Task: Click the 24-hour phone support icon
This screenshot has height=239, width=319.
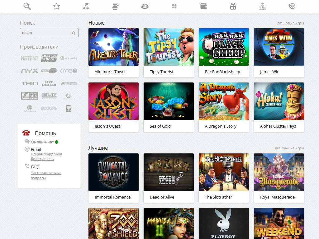Action: coord(292,6)
